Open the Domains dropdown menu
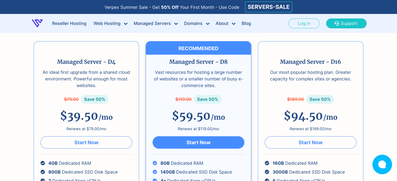The image size is (397, 181). tap(197, 23)
